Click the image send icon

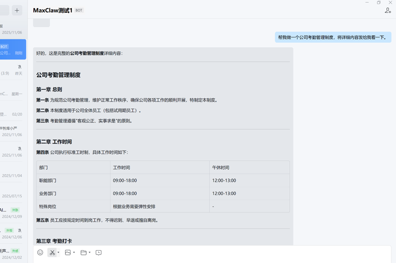(x=68, y=253)
